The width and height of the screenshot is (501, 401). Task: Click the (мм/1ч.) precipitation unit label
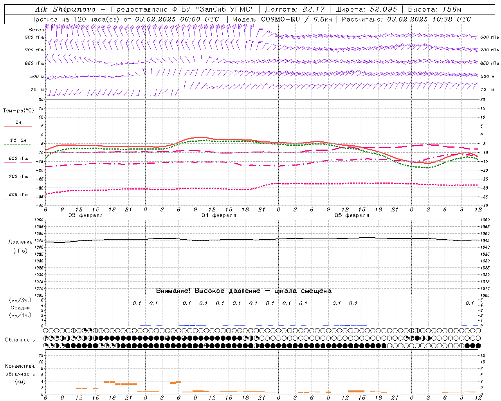click(x=20, y=315)
